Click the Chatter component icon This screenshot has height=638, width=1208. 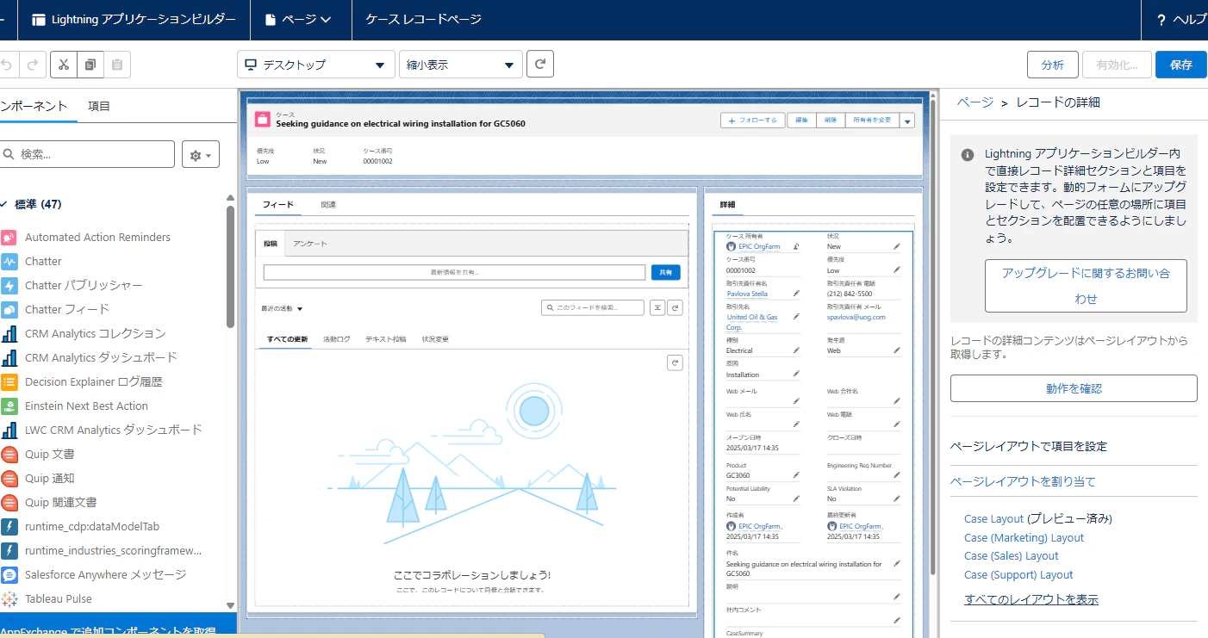point(9,261)
